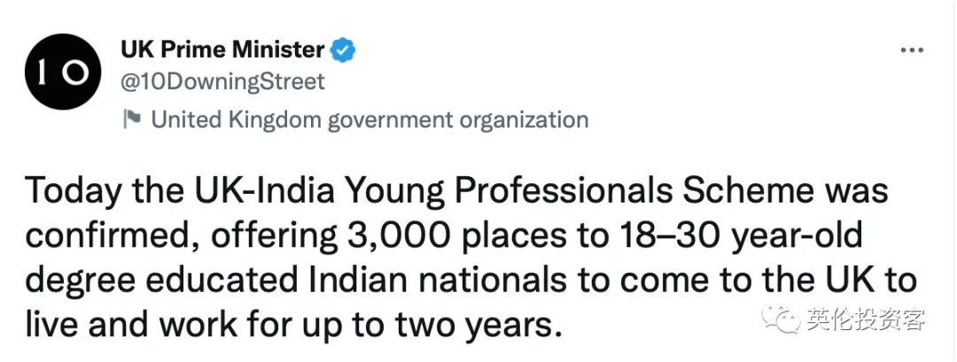Click the word confirmed in the tweet

(x=111, y=235)
